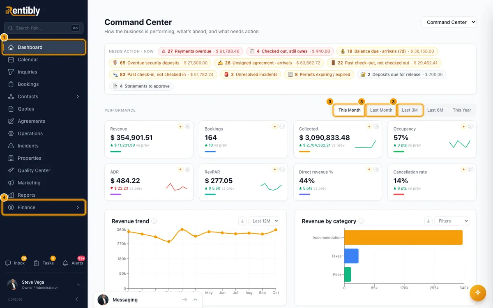Select the Last 3M performance tab
The height and width of the screenshot is (308, 493).
410,110
